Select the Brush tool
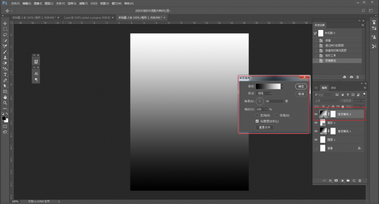This screenshot has height=204, width=379. coord(5,52)
